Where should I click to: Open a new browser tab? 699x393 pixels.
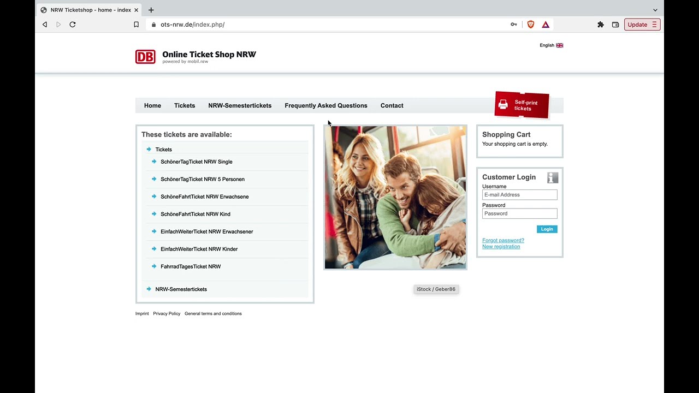[151, 10]
